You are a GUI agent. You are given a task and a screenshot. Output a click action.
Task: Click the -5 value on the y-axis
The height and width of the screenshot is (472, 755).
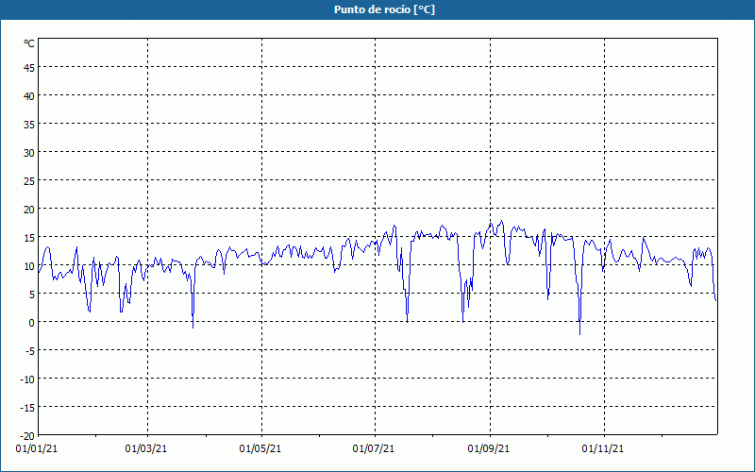click(x=29, y=351)
